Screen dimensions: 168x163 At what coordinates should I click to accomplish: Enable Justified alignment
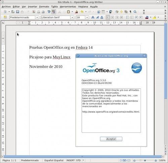pos(121,17)
